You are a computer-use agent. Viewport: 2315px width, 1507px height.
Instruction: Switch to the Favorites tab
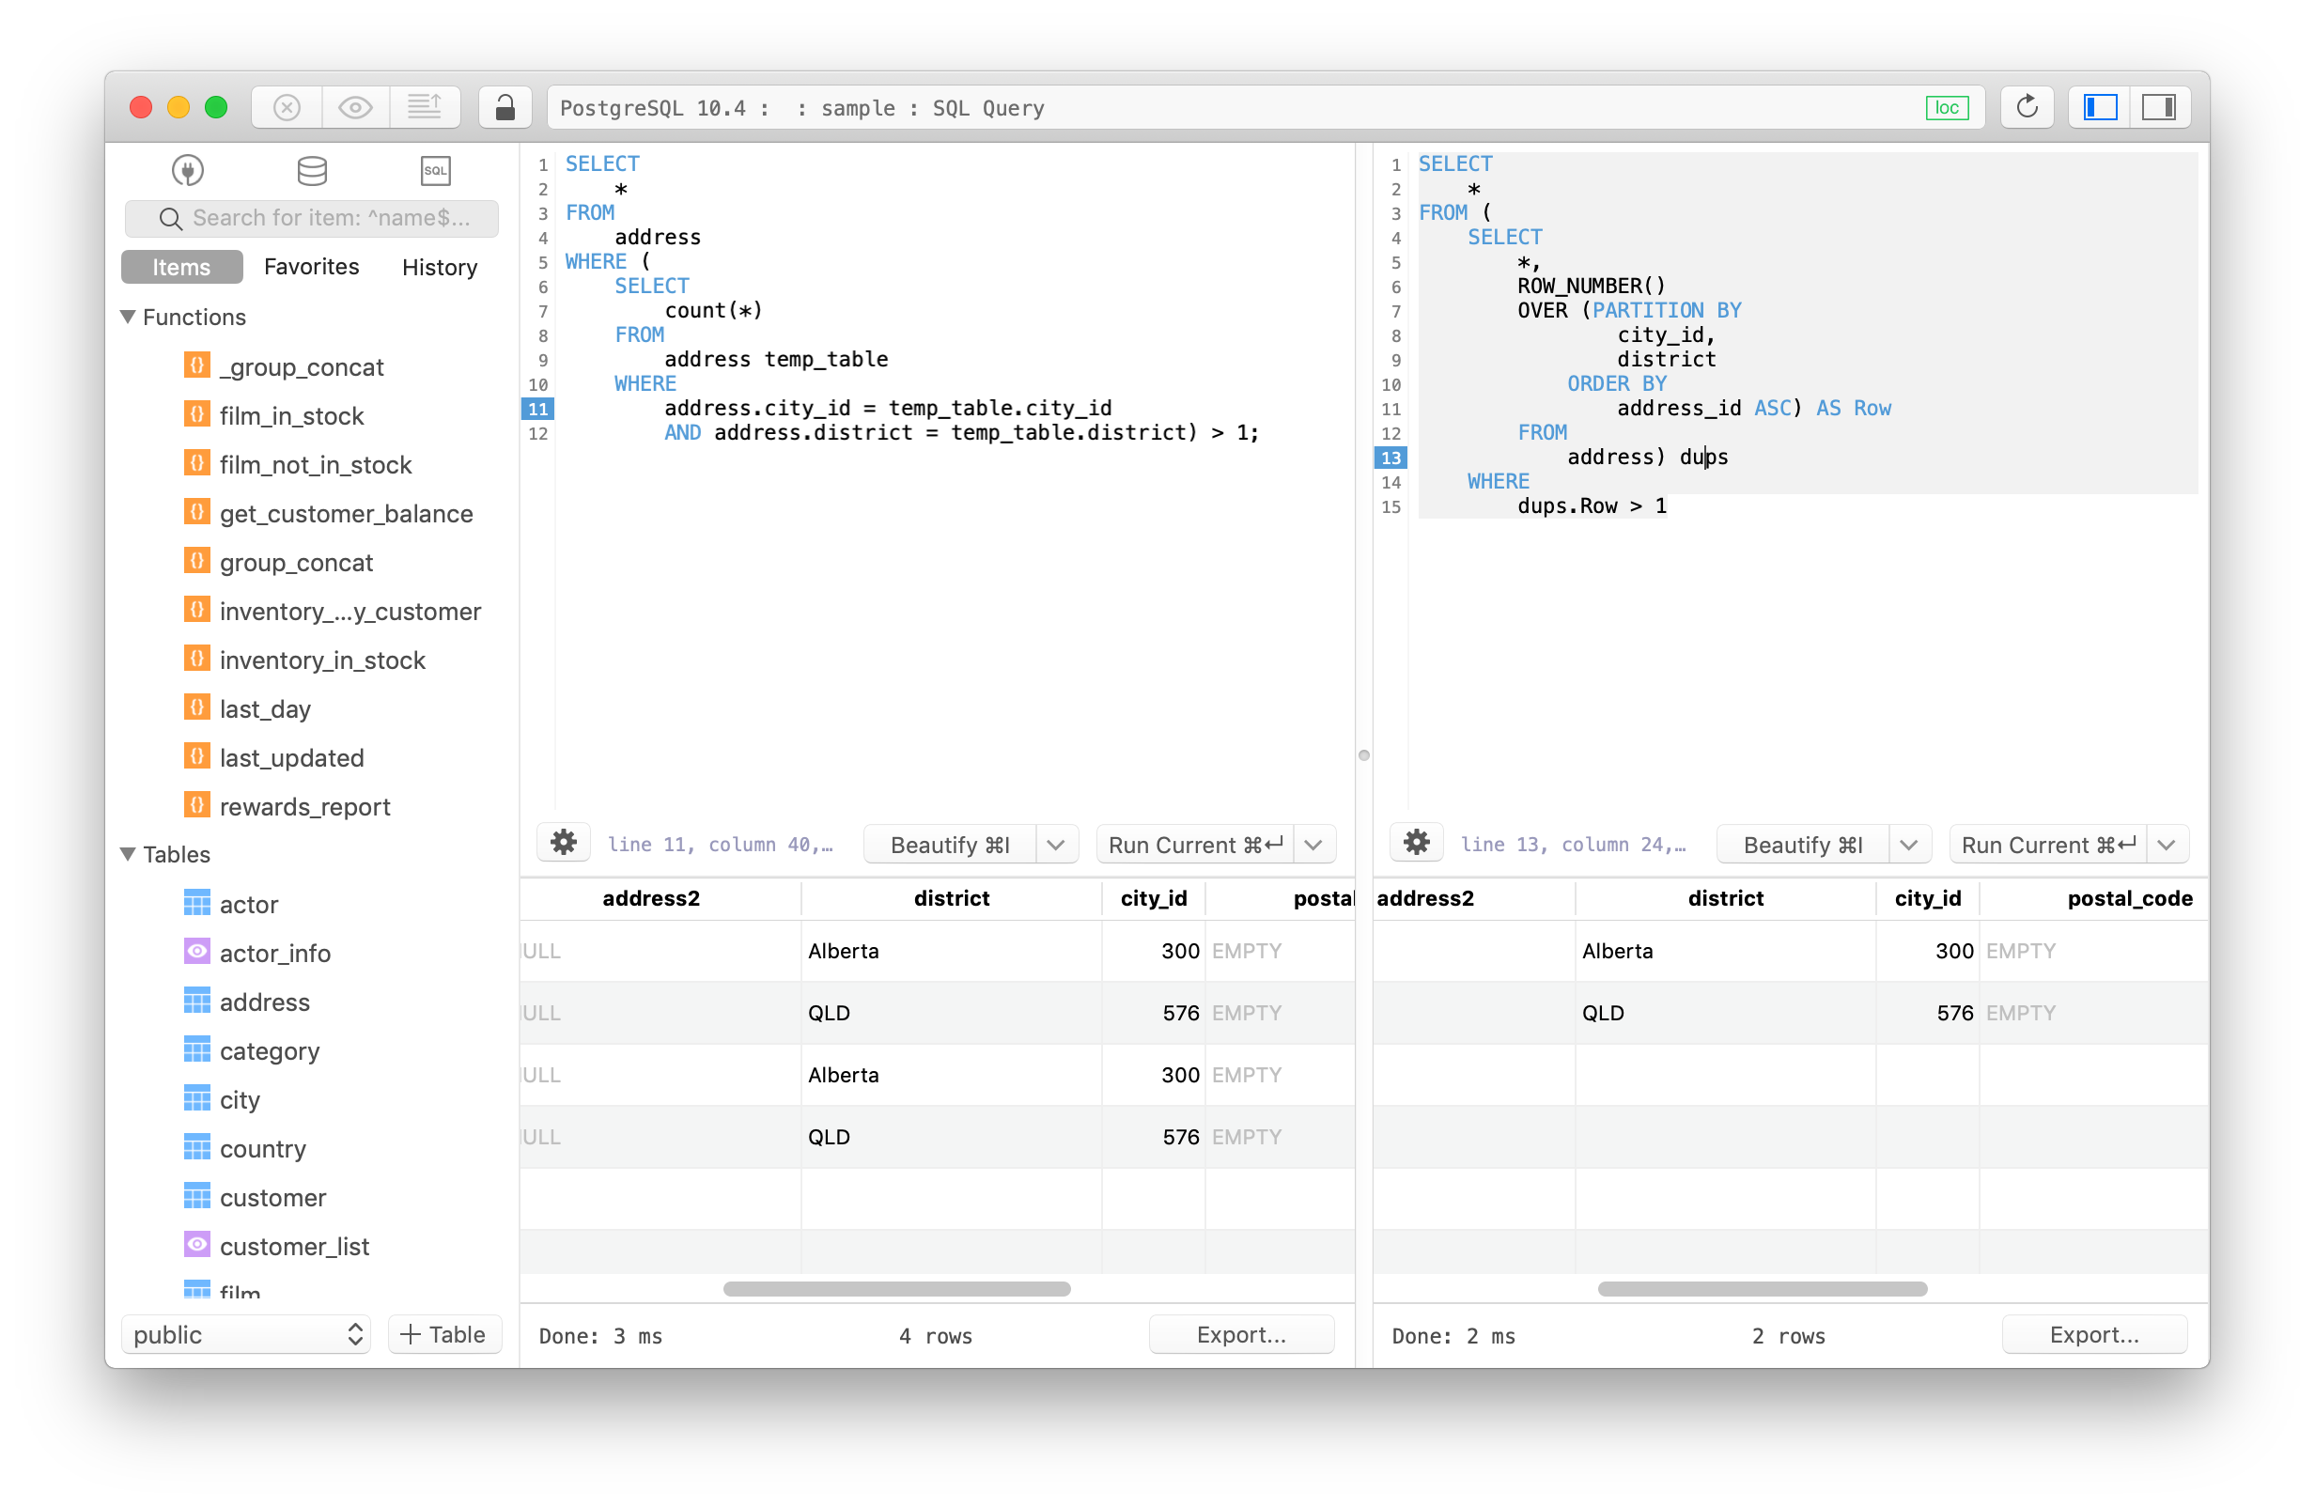pos(311,267)
